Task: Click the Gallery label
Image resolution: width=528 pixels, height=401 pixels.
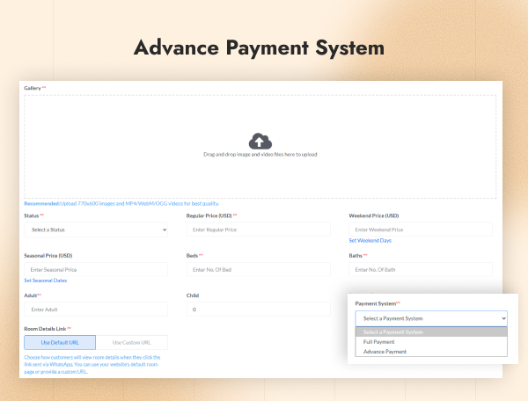Action: tap(33, 88)
